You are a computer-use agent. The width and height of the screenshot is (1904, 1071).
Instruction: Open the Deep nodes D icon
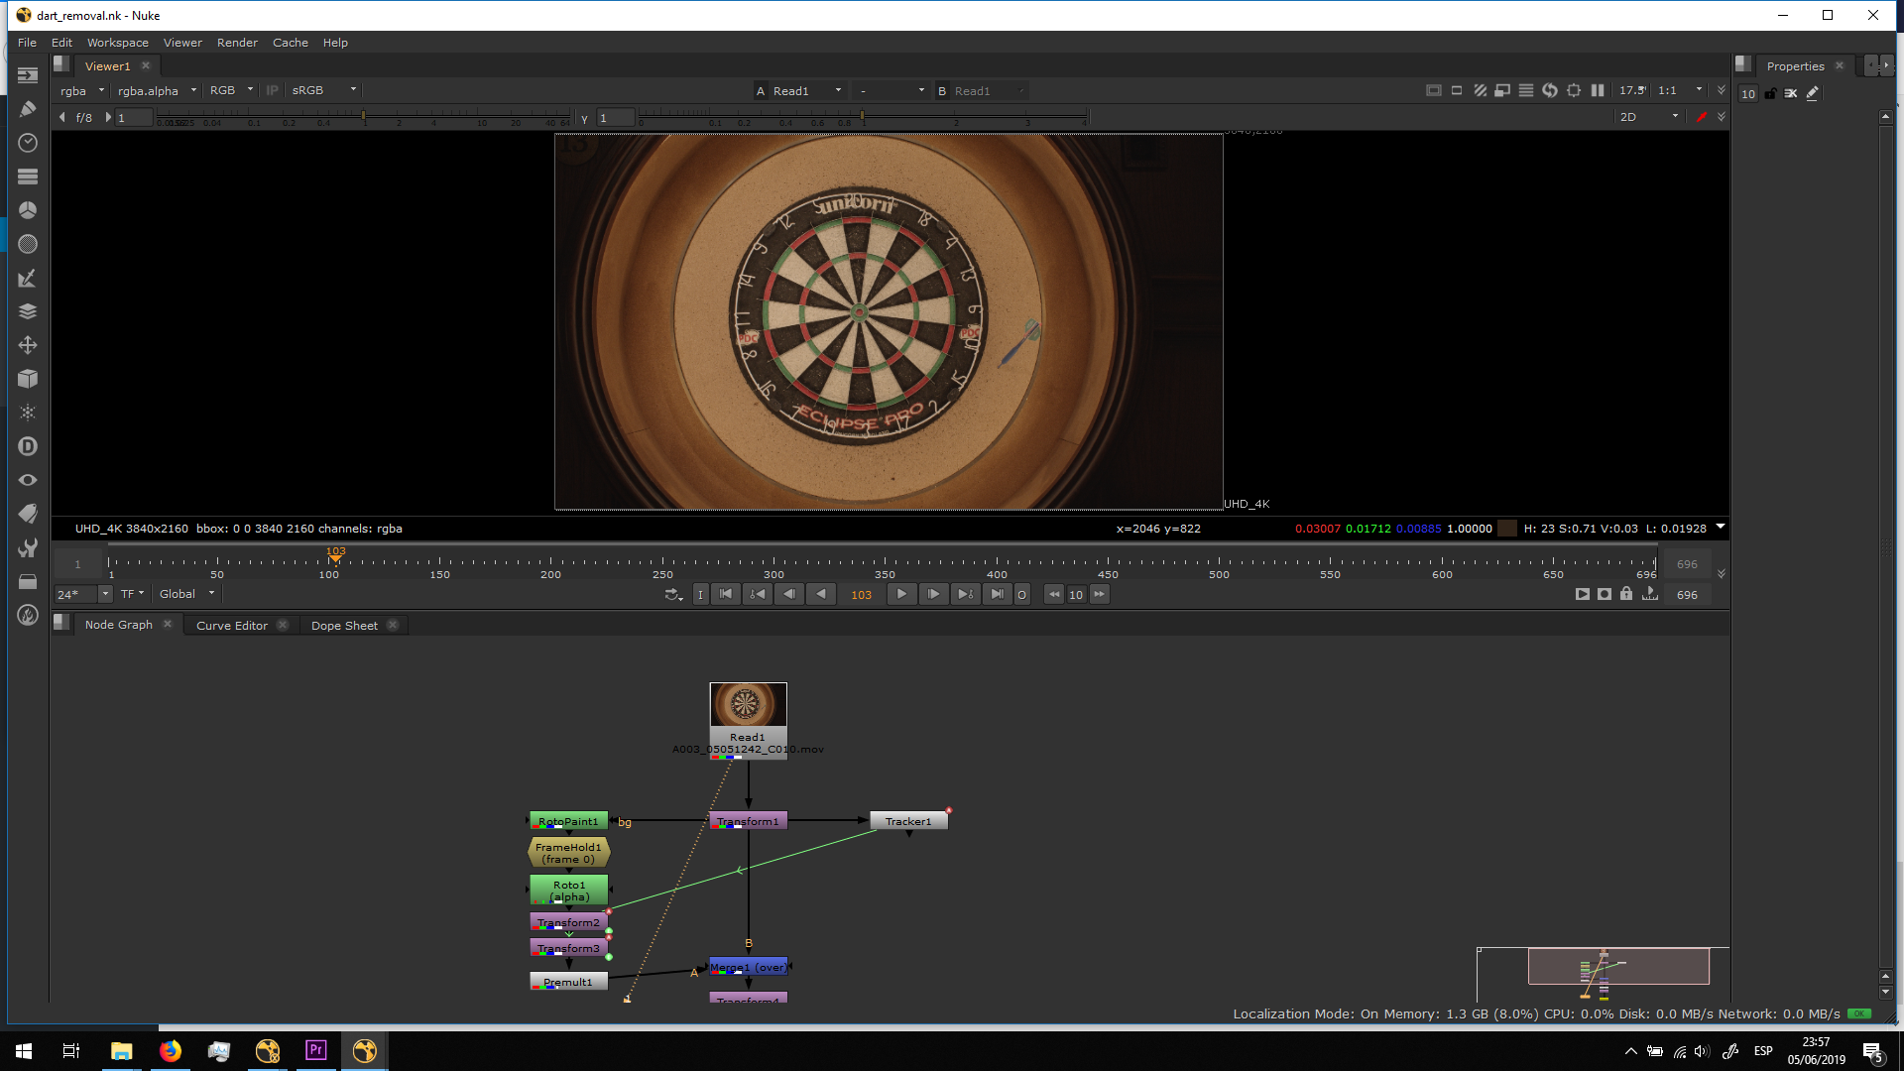pyautogui.click(x=28, y=446)
